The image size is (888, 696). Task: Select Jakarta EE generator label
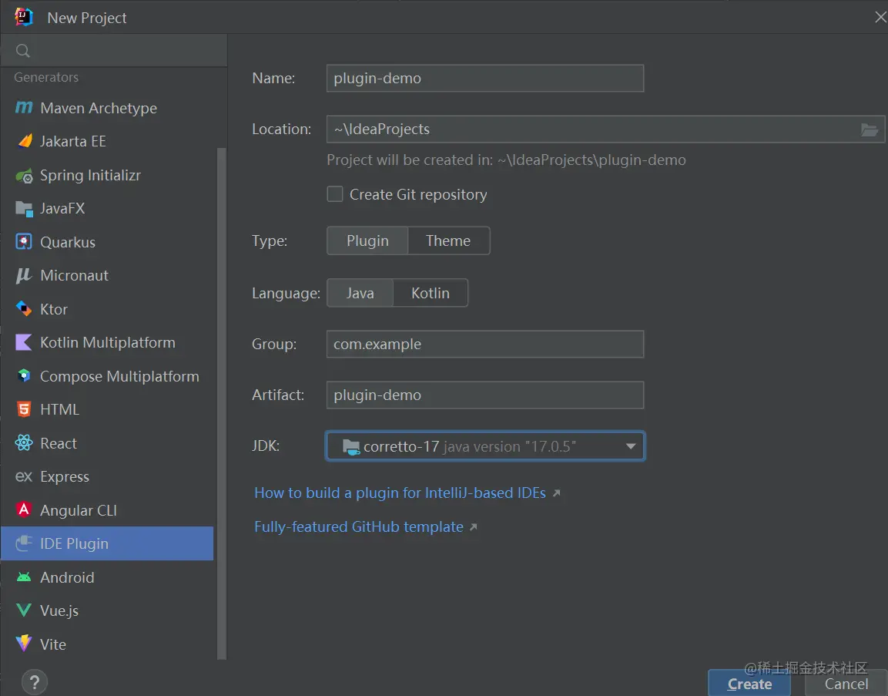pyautogui.click(x=73, y=141)
